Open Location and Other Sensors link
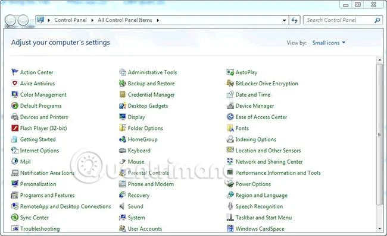The width and height of the screenshot is (387, 236). pos(268,151)
